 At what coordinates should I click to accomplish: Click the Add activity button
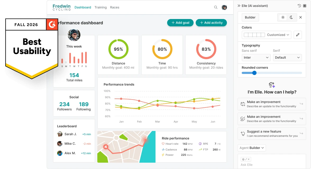(211, 23)
